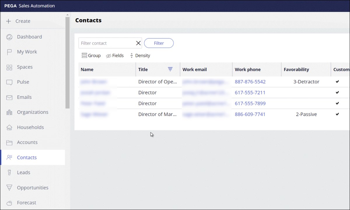
Task: Click the checkmark in the 3-Detractor row
Action: point(337,82)
